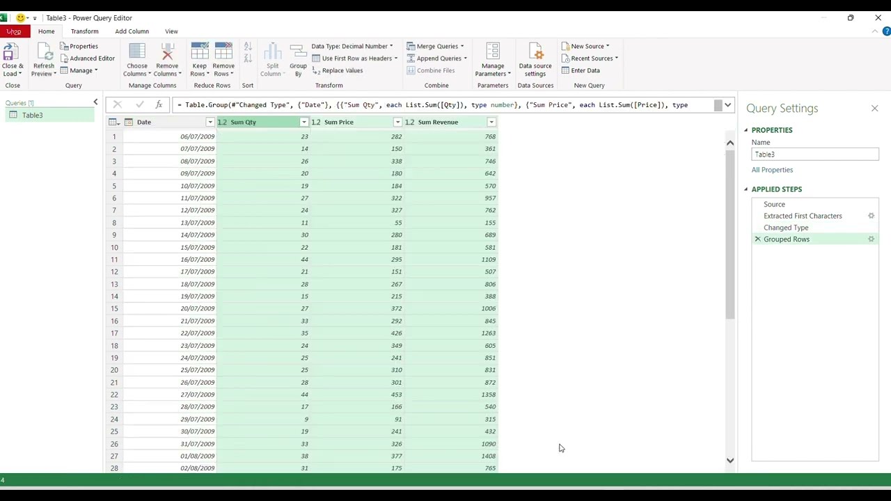Switch to the Transform tab

coord(84,31)
